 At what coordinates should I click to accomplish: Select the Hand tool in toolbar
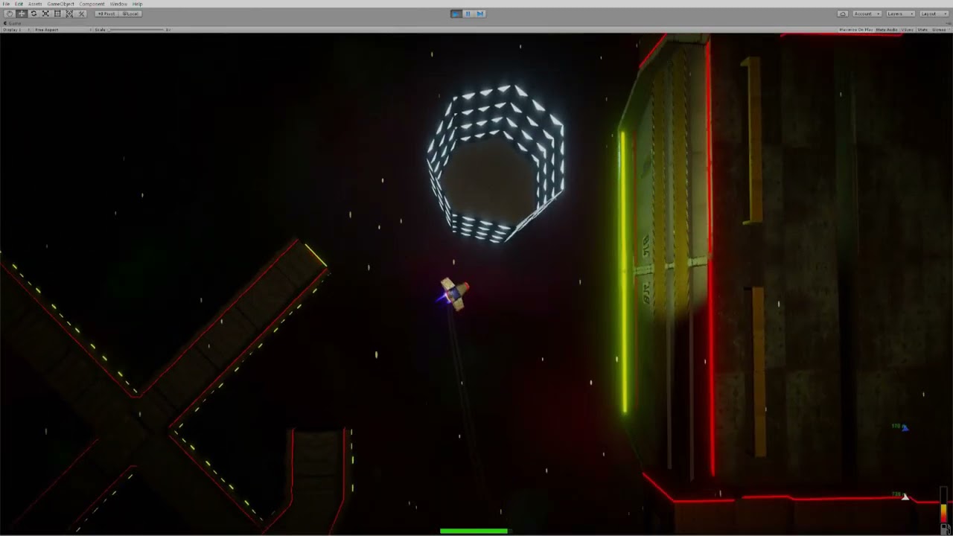click(x=10, y=13)
